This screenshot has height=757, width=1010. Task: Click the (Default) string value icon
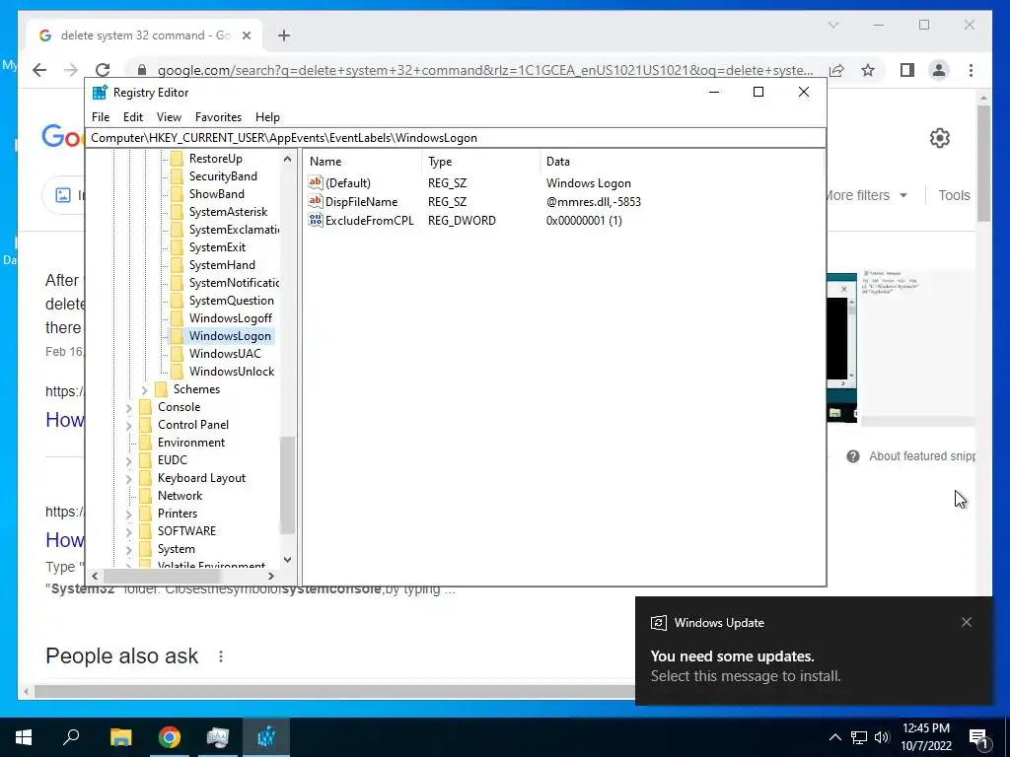pos(315,182)
